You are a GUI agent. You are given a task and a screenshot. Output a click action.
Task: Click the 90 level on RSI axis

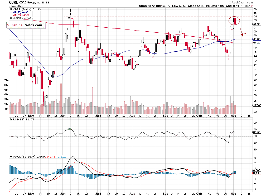pyautogui.click(x=255, y=123)
